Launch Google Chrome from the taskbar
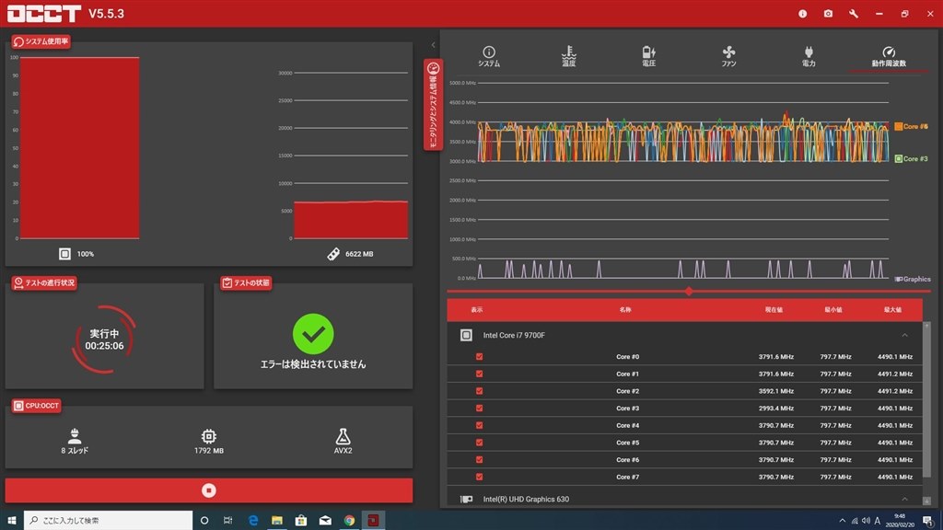This screenshot has height=530, width=943. coord(349,521)
